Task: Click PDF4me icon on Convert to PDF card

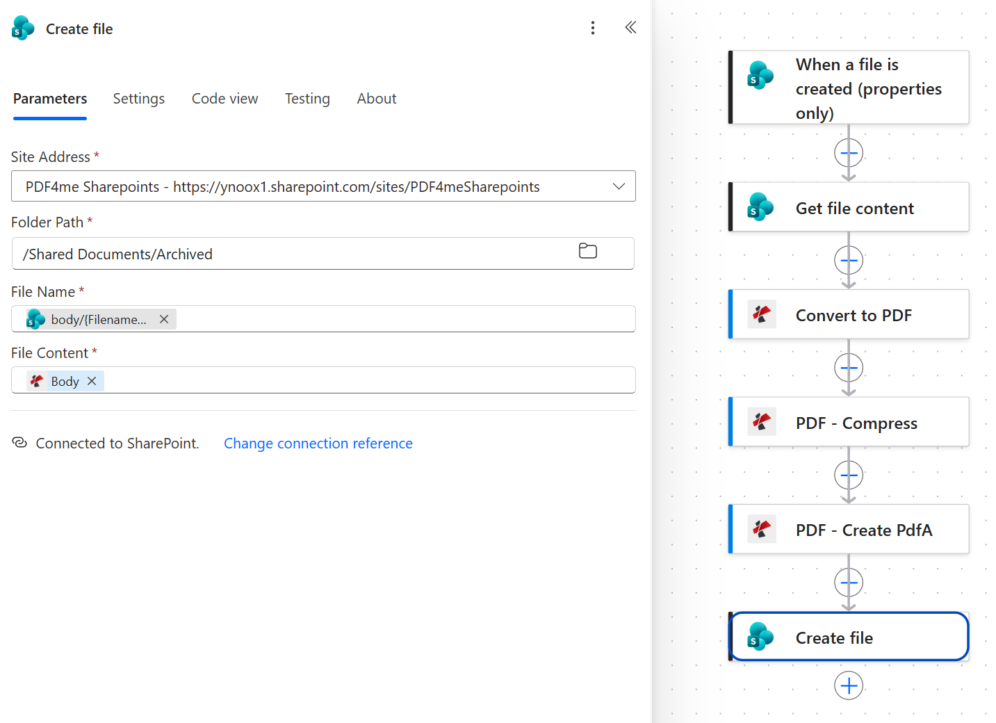Action: [762, 315]
